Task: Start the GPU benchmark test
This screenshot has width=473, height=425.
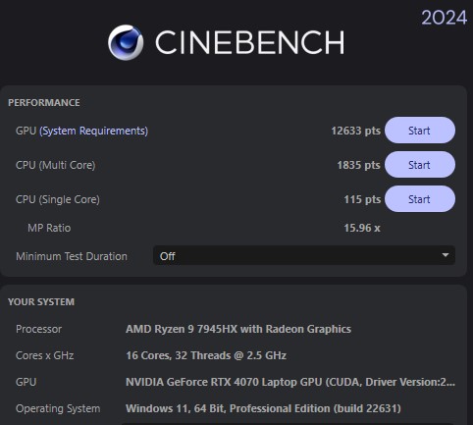Action: (x=420, y=131)
